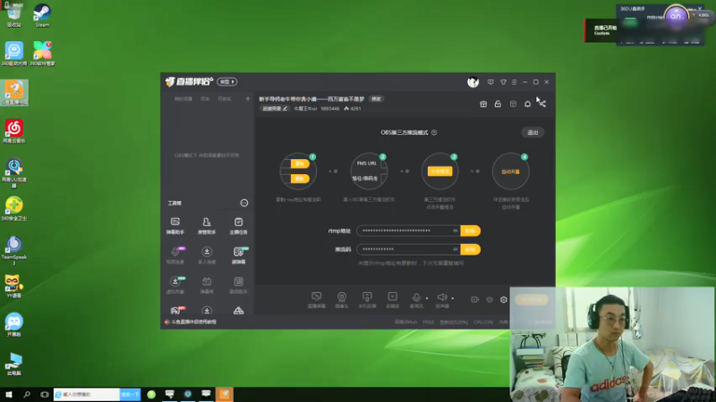Copy the rtmp地址 with its yellow button
Screen dimensions: 716x402
471,230
